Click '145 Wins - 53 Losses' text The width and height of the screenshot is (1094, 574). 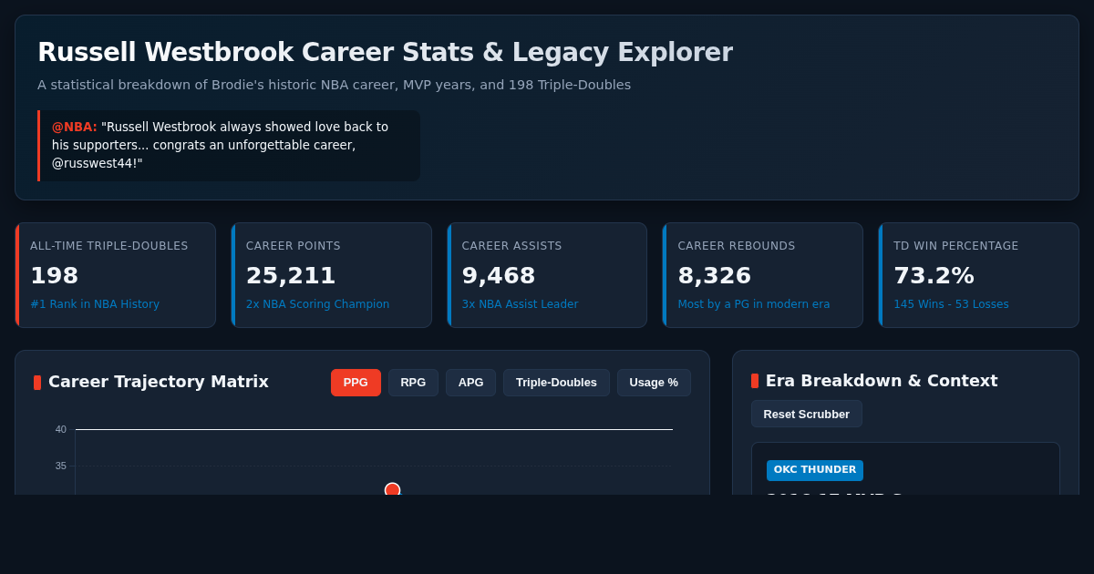point(951,304)
